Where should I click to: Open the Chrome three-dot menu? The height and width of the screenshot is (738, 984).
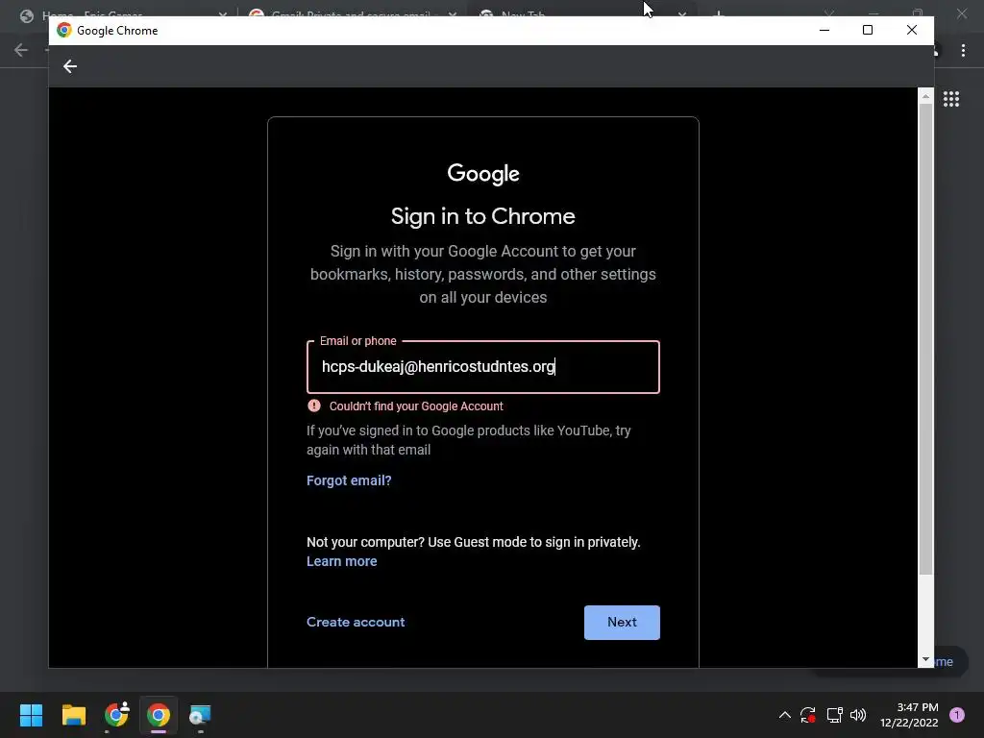tap(963, 51)
